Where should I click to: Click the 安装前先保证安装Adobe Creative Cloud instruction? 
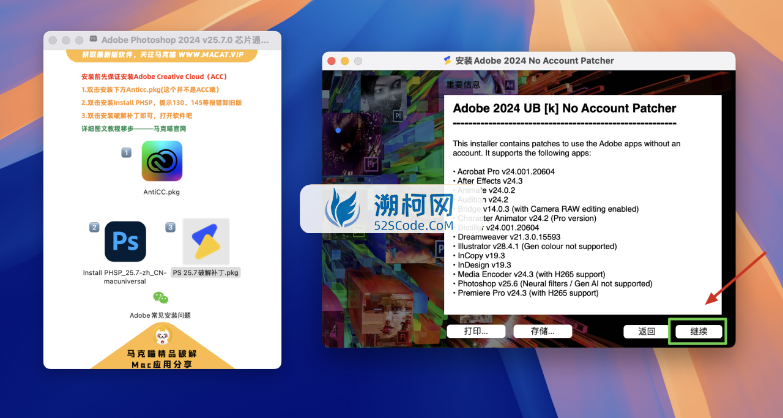tap(154, 77)
